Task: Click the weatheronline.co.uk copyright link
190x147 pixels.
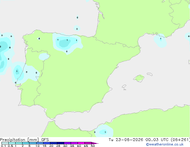Action: click(x=165, y=144)
